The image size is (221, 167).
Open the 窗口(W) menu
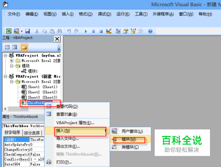pos(186,14)
